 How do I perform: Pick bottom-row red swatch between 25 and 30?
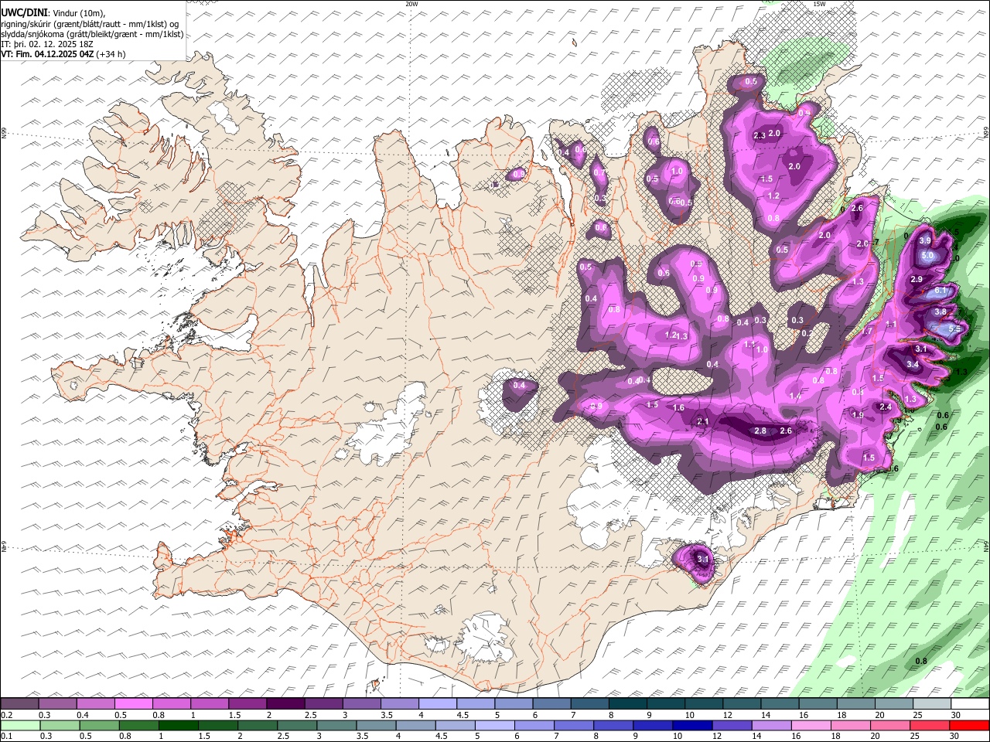(931, 725)
